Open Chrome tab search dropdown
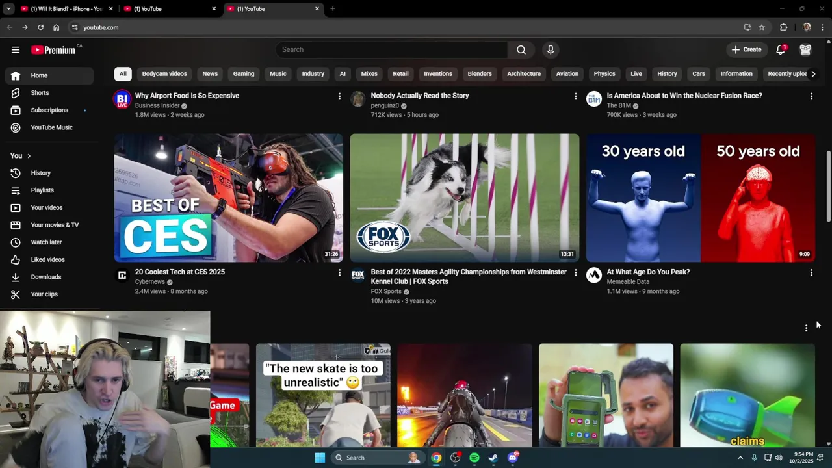Viewport: 832px width, 468px height. point(8,9)
